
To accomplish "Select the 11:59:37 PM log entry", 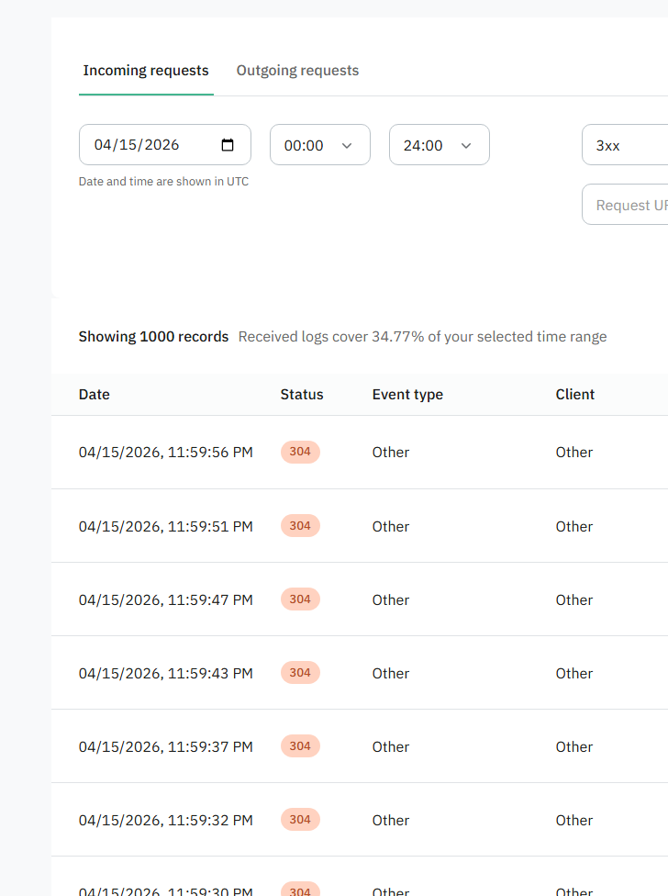I will [x=165, y=746].
